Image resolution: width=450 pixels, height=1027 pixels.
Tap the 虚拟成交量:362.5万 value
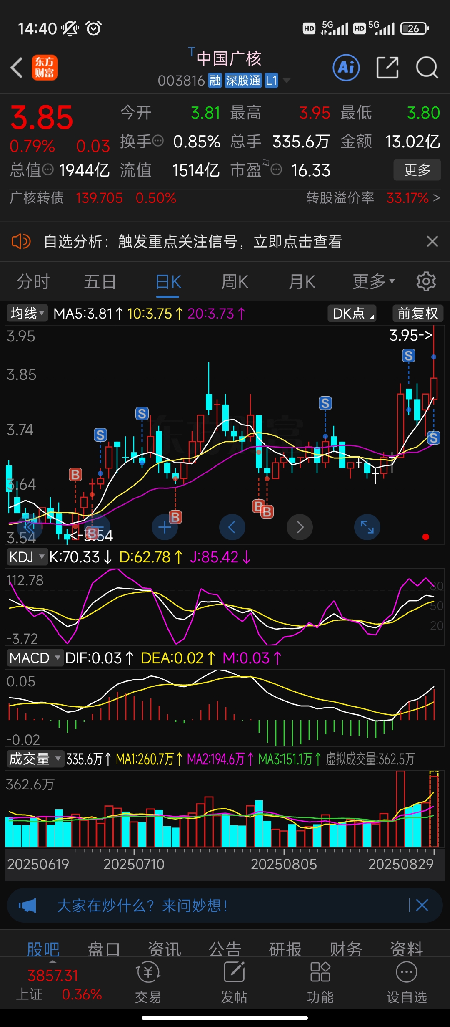coord(370,759)
